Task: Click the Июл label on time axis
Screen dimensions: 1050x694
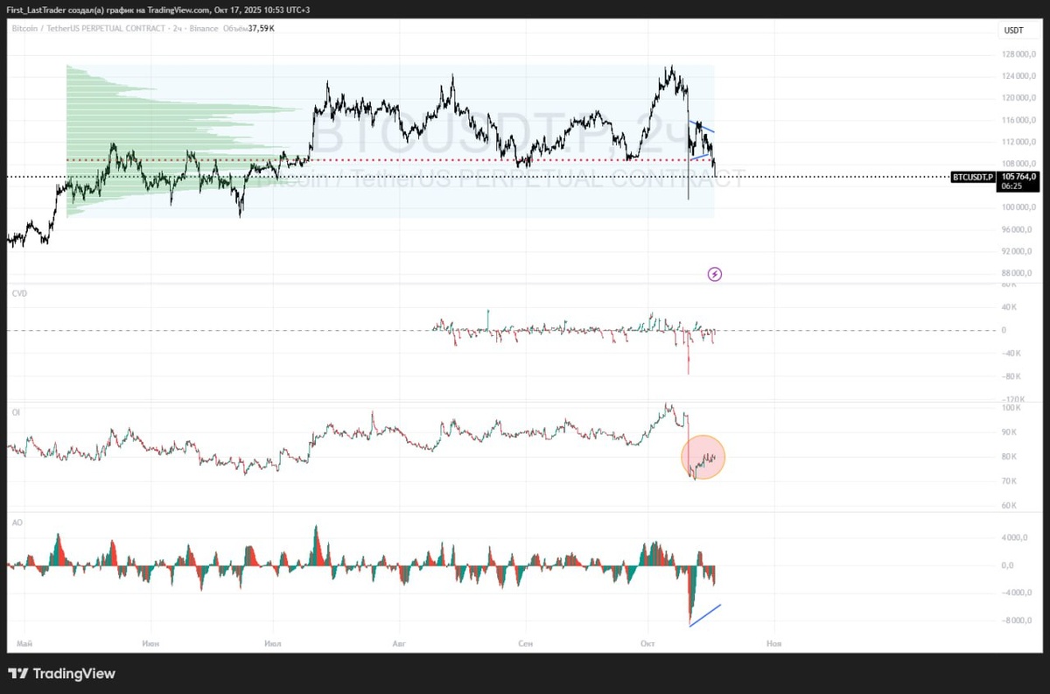Action: (272, 643)
